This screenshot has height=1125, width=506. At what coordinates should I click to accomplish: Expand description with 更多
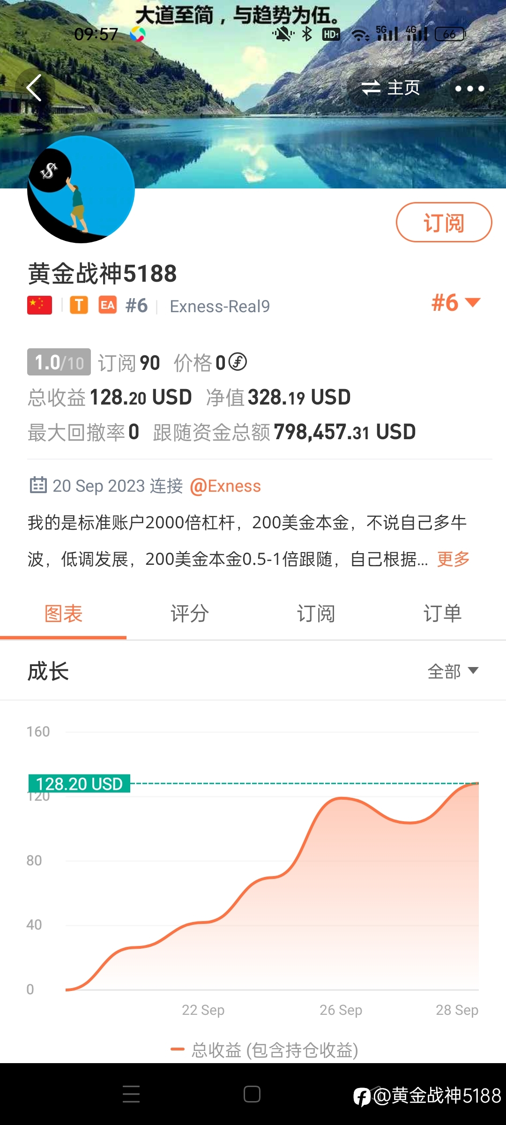pos(453,559)
